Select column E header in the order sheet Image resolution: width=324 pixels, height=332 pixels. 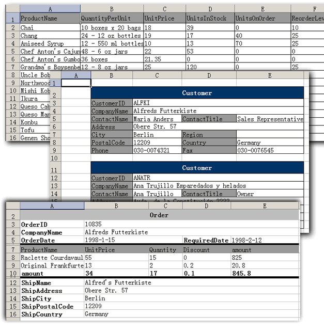[265, 206]
